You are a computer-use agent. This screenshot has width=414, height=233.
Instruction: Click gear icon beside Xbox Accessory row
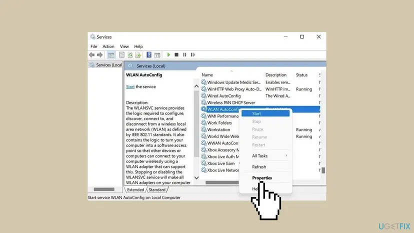pos(203,150)
